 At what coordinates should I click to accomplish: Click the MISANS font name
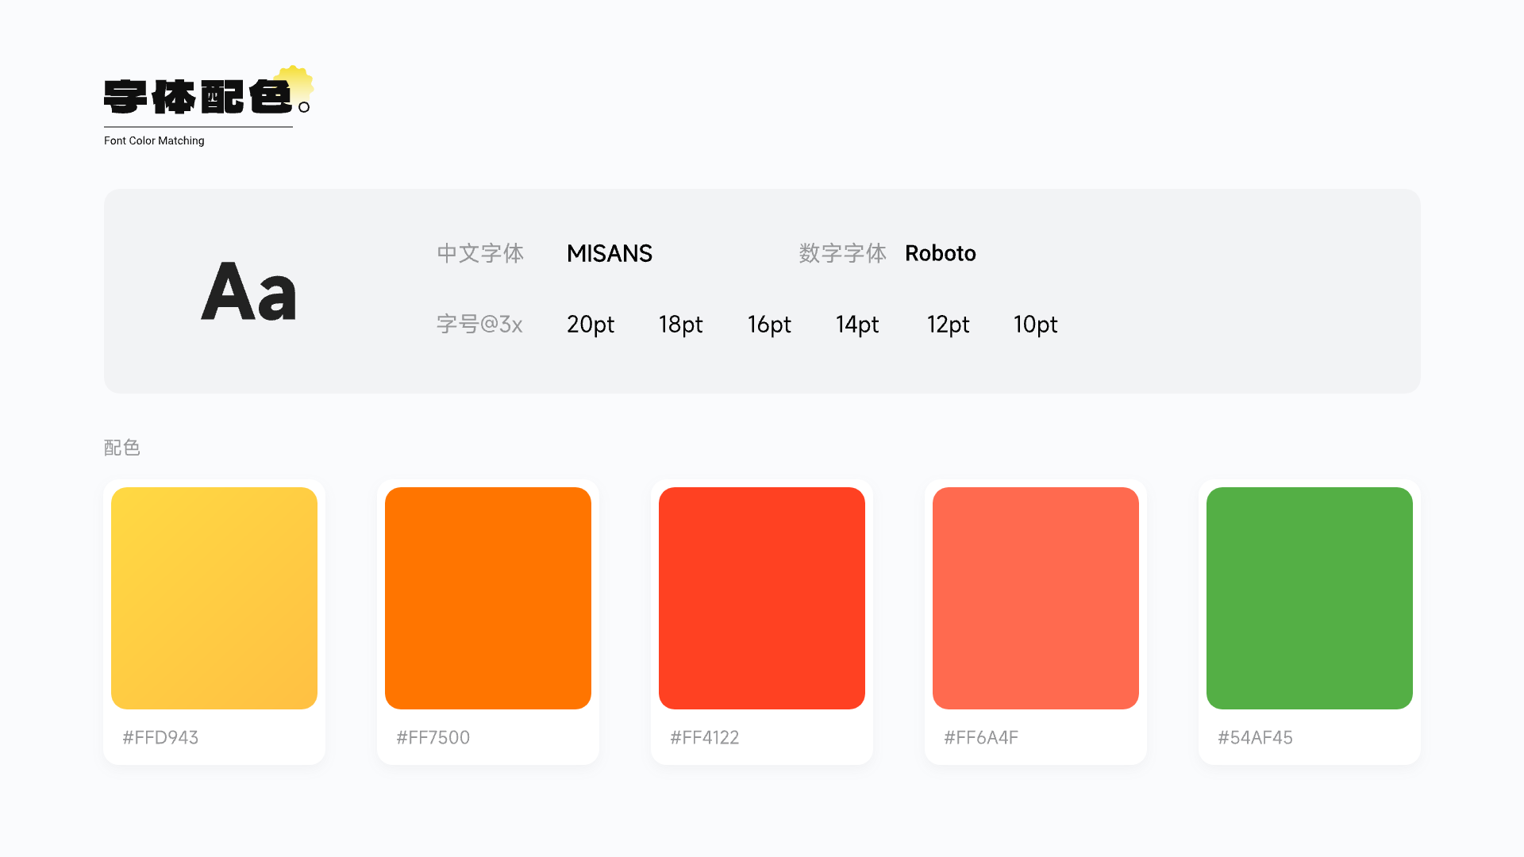(x=610, y=253)
